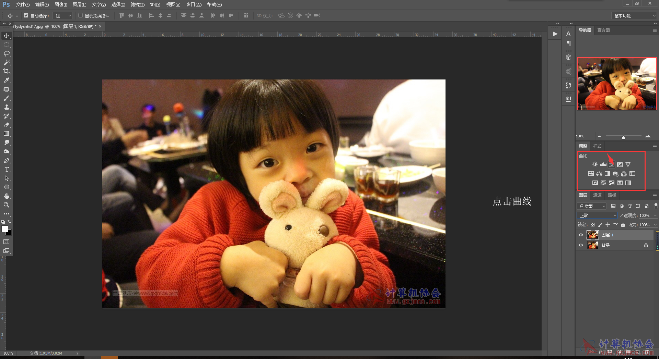Add a Color Balance adjustment
Image resolution: width=659 pixels, height=359 pixels.
[x=599, y=174]
